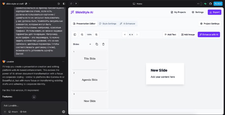Delete the slide with the trash icon

[103, 44]
